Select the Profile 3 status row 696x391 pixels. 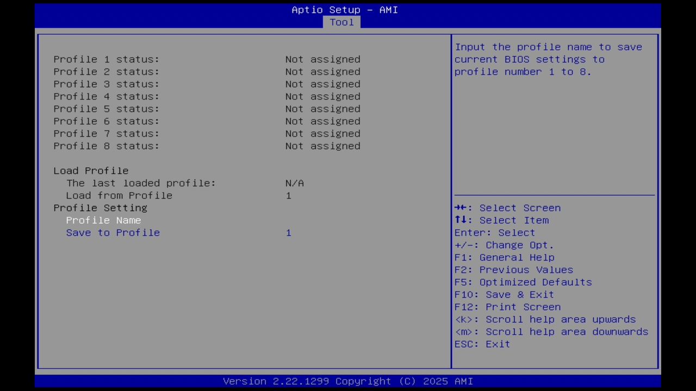click(x=106, y=84)
